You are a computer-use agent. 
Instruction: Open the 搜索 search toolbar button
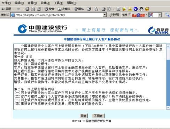pyautogui.click(x=49, y=9)
